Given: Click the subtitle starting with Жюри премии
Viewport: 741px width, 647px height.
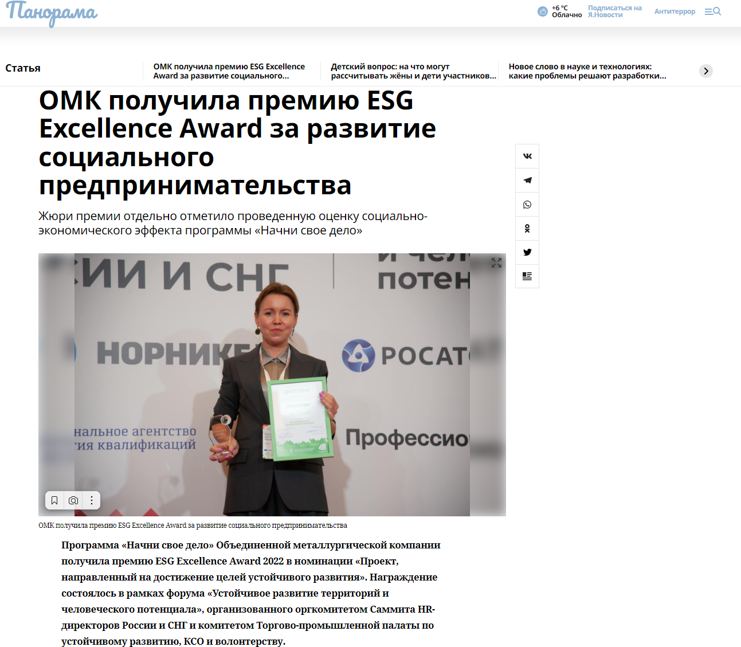Looking at the screenshot, I should (x=233, y=223).
